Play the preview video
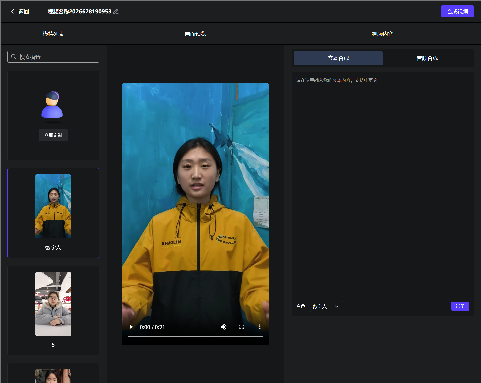 (131, 327)
